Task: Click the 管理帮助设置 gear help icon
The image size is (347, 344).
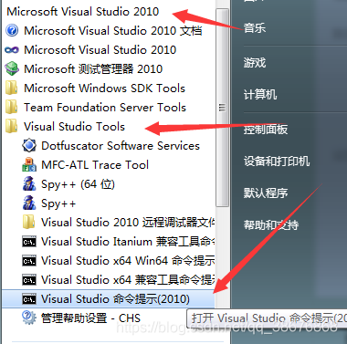Action: point(29,318)
